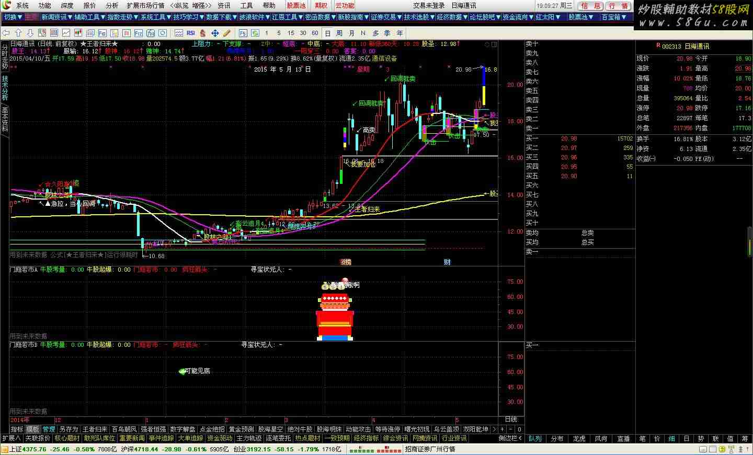The width and height of the screenshot is (753, 455).
Task: Click the back arrow toolbar icon
Action: [6, 33]
